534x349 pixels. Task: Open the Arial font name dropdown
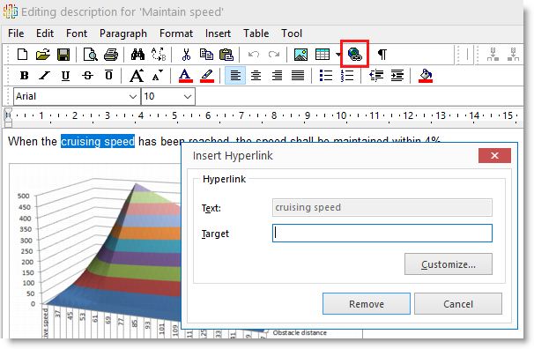[x=77, y=97]
